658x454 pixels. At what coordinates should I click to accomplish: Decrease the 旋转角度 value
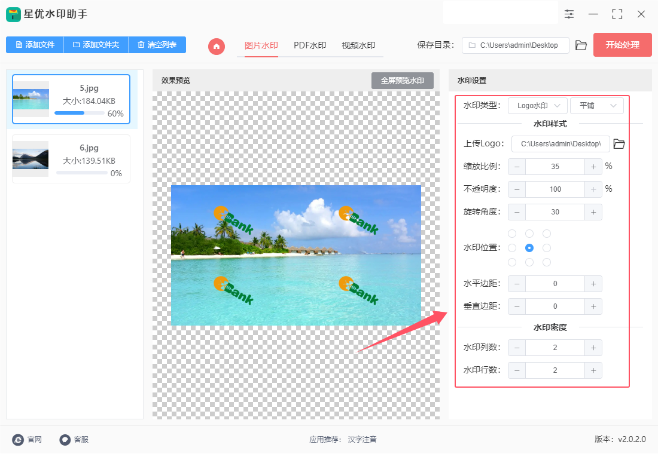(517, 212)
